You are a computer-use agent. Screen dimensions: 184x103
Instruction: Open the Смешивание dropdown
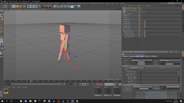pyautogui.click(x=143, y=87)
